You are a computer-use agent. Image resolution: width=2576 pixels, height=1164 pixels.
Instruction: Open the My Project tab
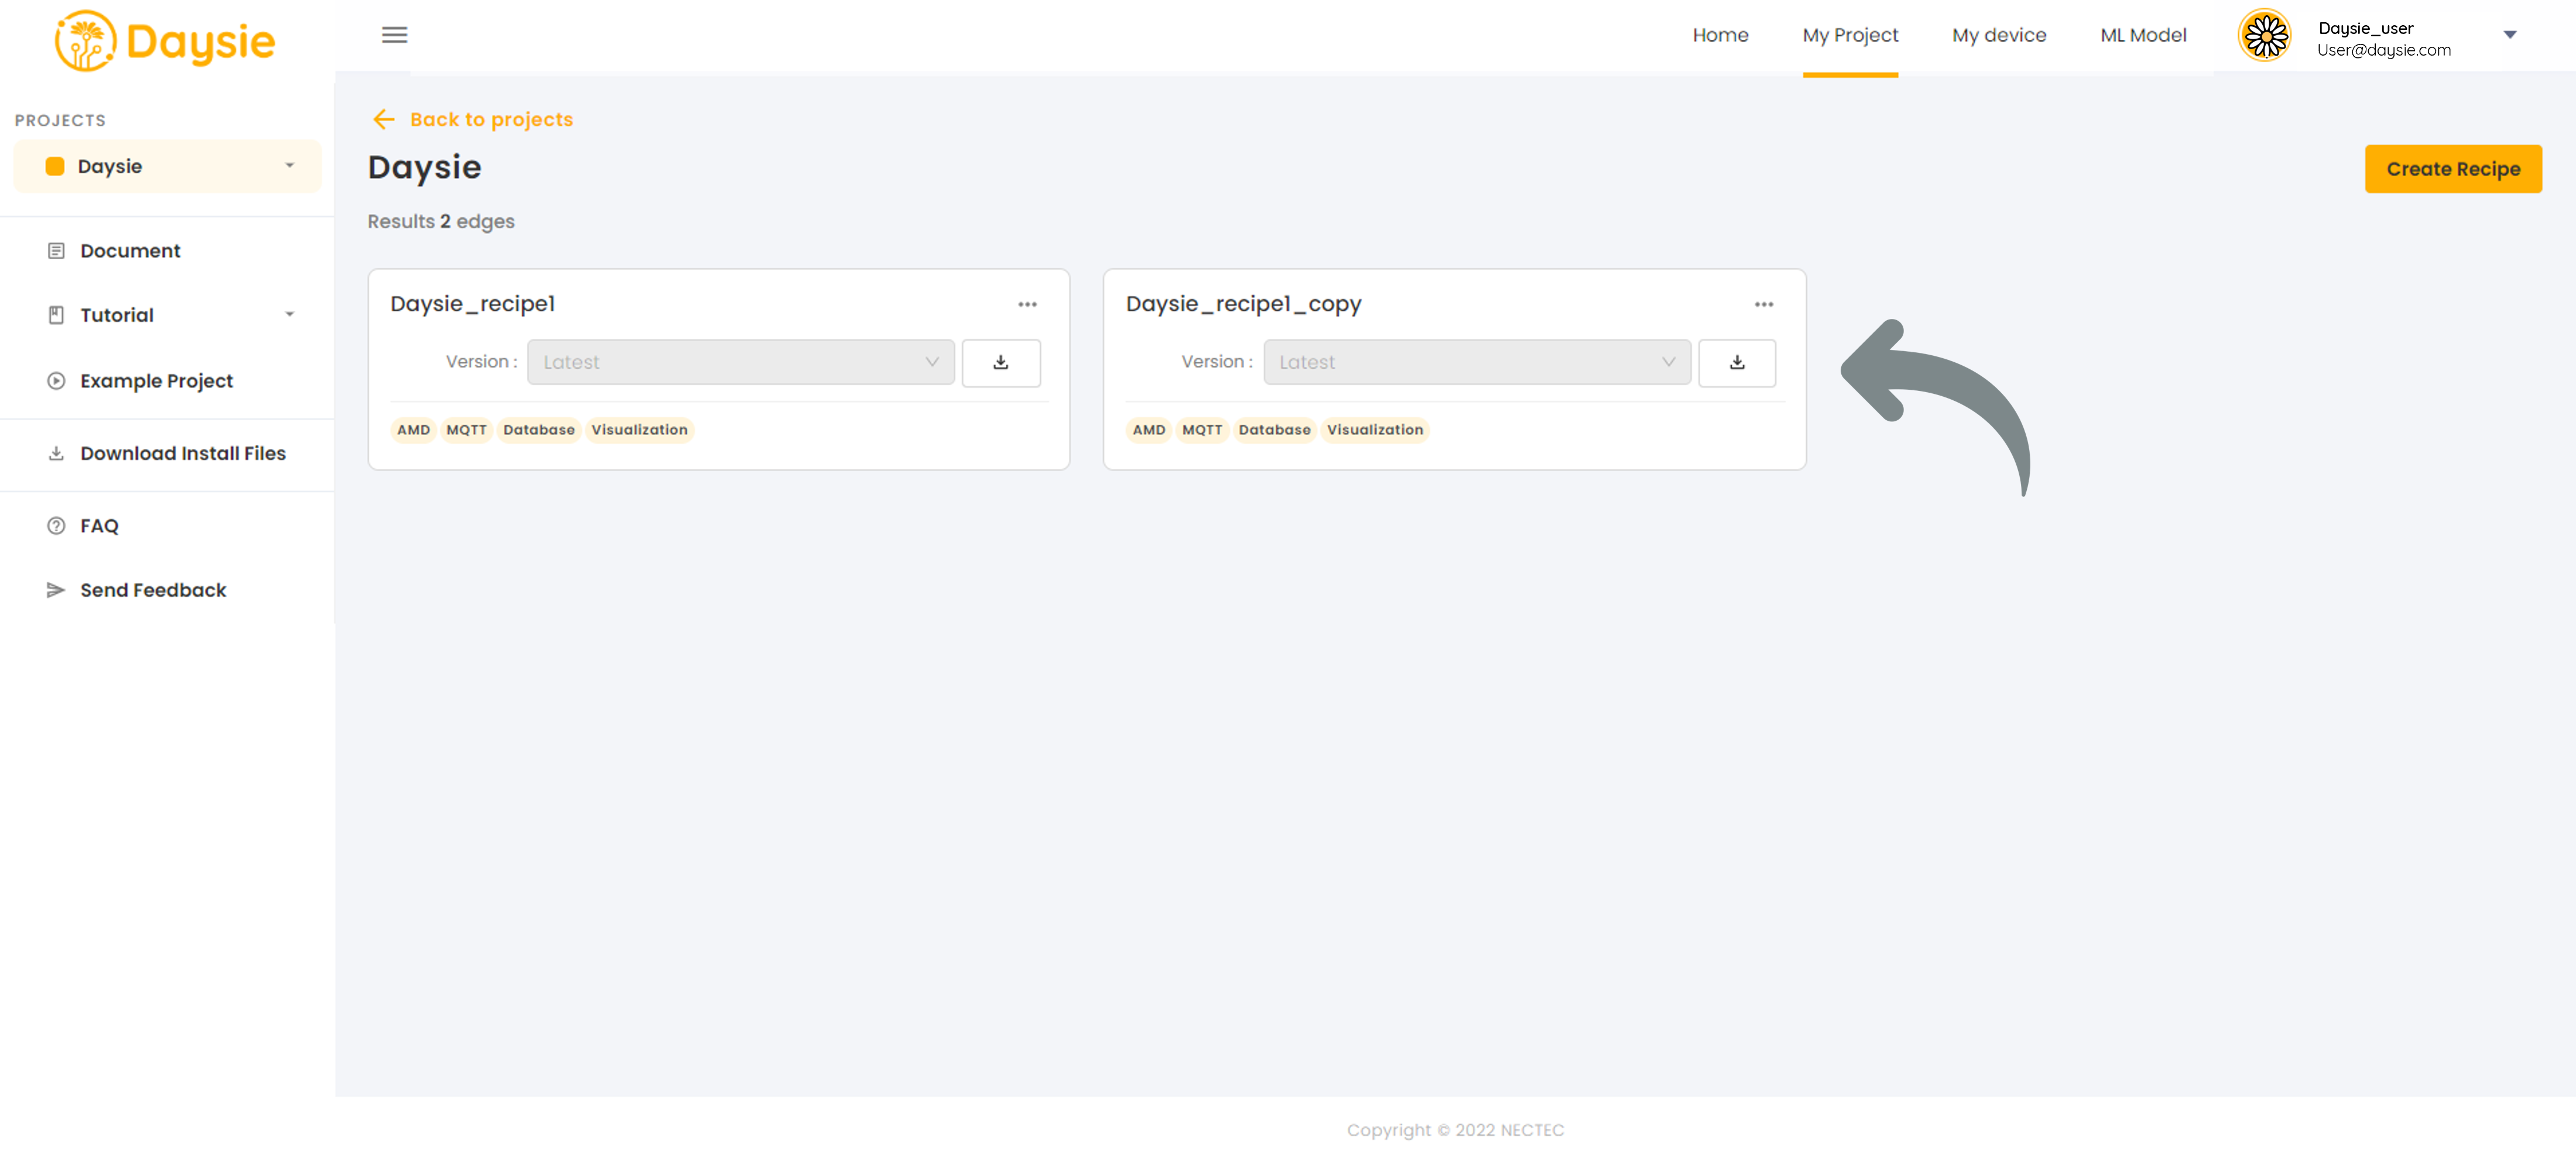coord(1850,35)
